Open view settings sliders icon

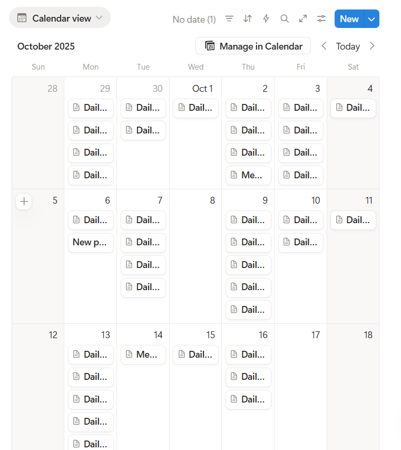[321, 19]
